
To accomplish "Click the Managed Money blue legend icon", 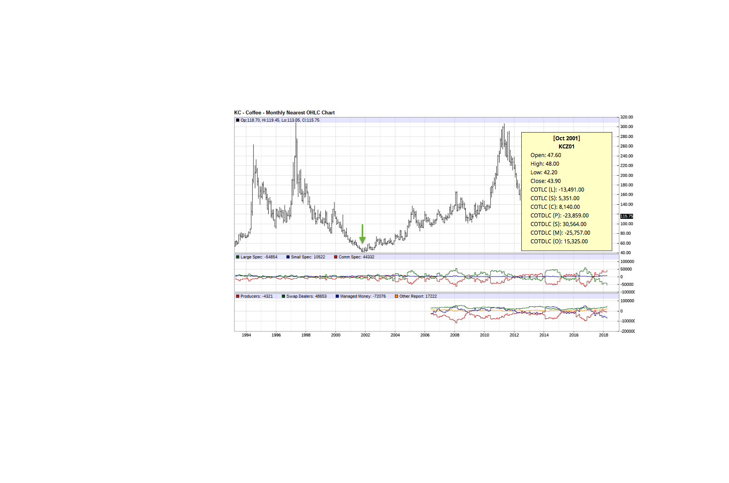I will tap(336, 296).
